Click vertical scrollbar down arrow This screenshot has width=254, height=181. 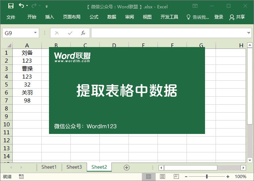coord(250,160)
